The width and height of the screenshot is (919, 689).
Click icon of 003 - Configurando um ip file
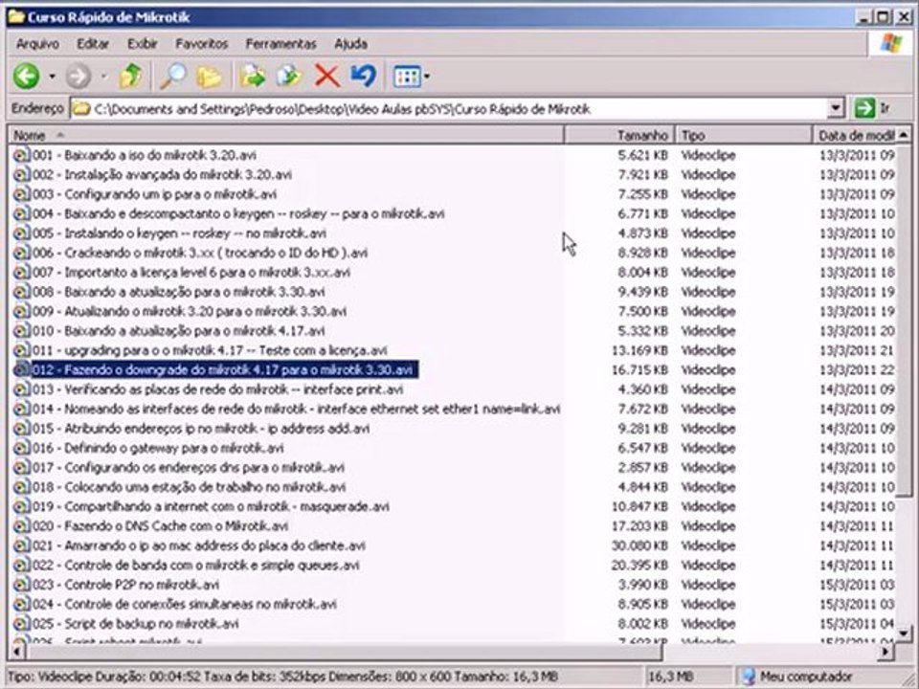click(22, 194)
